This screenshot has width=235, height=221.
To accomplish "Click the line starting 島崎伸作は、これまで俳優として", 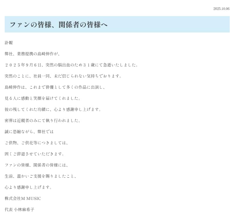I will (x=55, y=87).
